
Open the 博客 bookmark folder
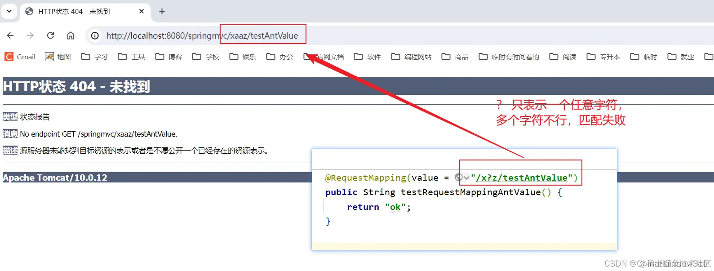point(169,57)
